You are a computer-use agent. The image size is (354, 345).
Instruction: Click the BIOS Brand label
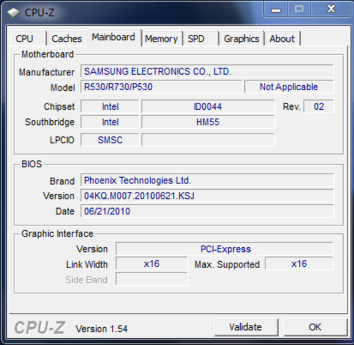click(62, 181)
